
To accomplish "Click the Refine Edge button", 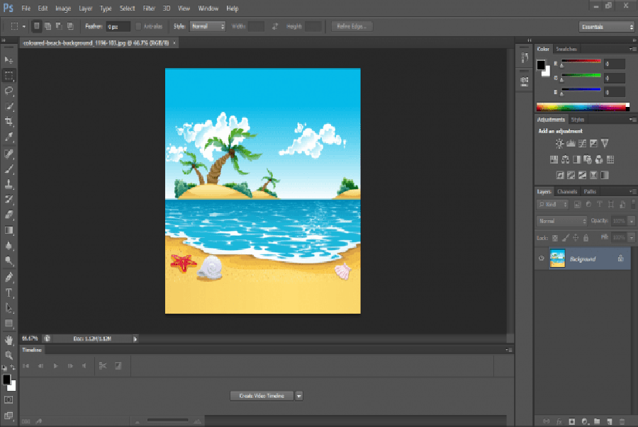I will point(352,26).
